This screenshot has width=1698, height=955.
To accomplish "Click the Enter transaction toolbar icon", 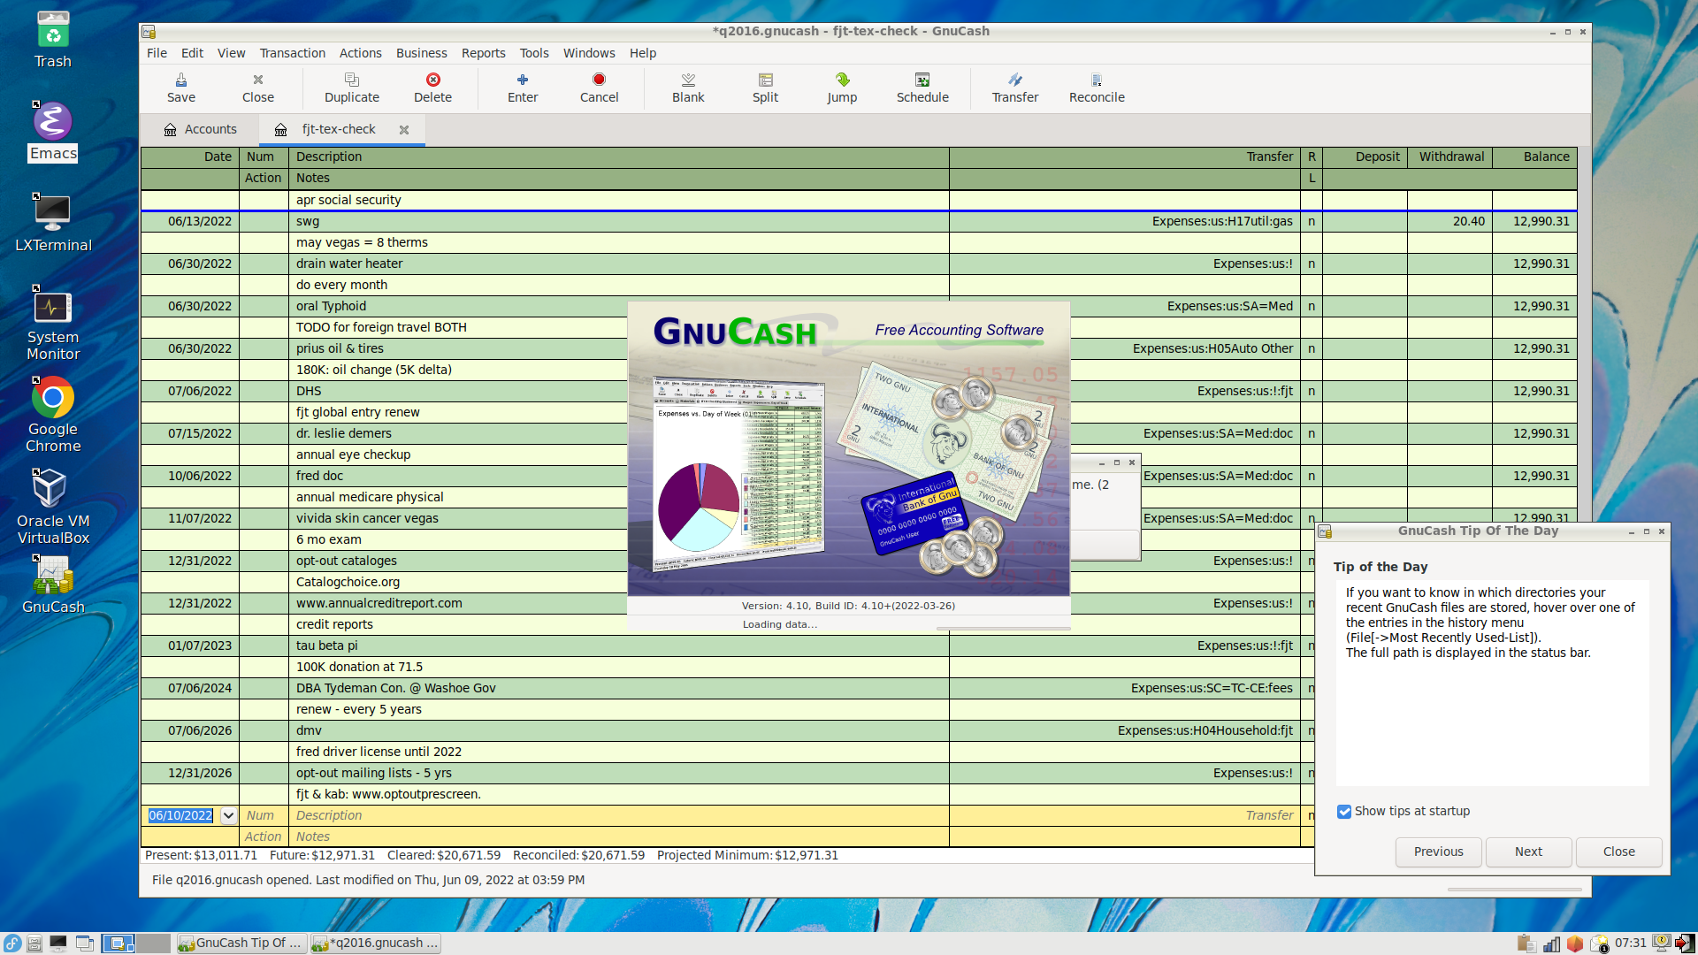I will click(522, 88).
